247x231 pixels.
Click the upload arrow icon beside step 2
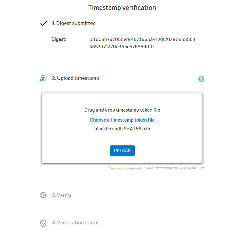coord(43,78)
